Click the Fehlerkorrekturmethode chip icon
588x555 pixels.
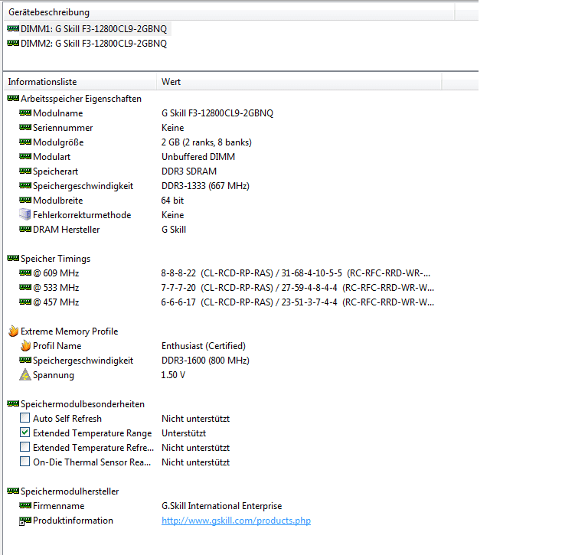pyautogui.click(x=25, y=214)
